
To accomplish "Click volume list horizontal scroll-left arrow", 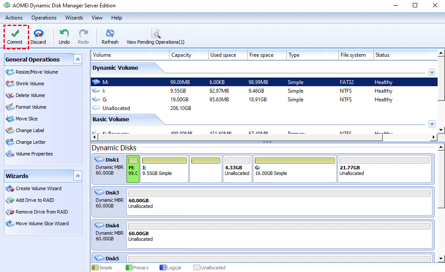I will click(94, 137).
